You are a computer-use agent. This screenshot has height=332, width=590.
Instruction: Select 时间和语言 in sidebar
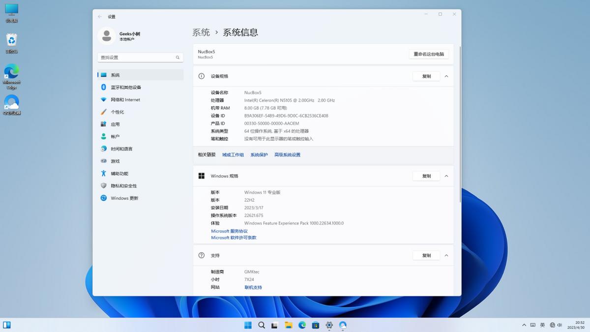point(121,149)
